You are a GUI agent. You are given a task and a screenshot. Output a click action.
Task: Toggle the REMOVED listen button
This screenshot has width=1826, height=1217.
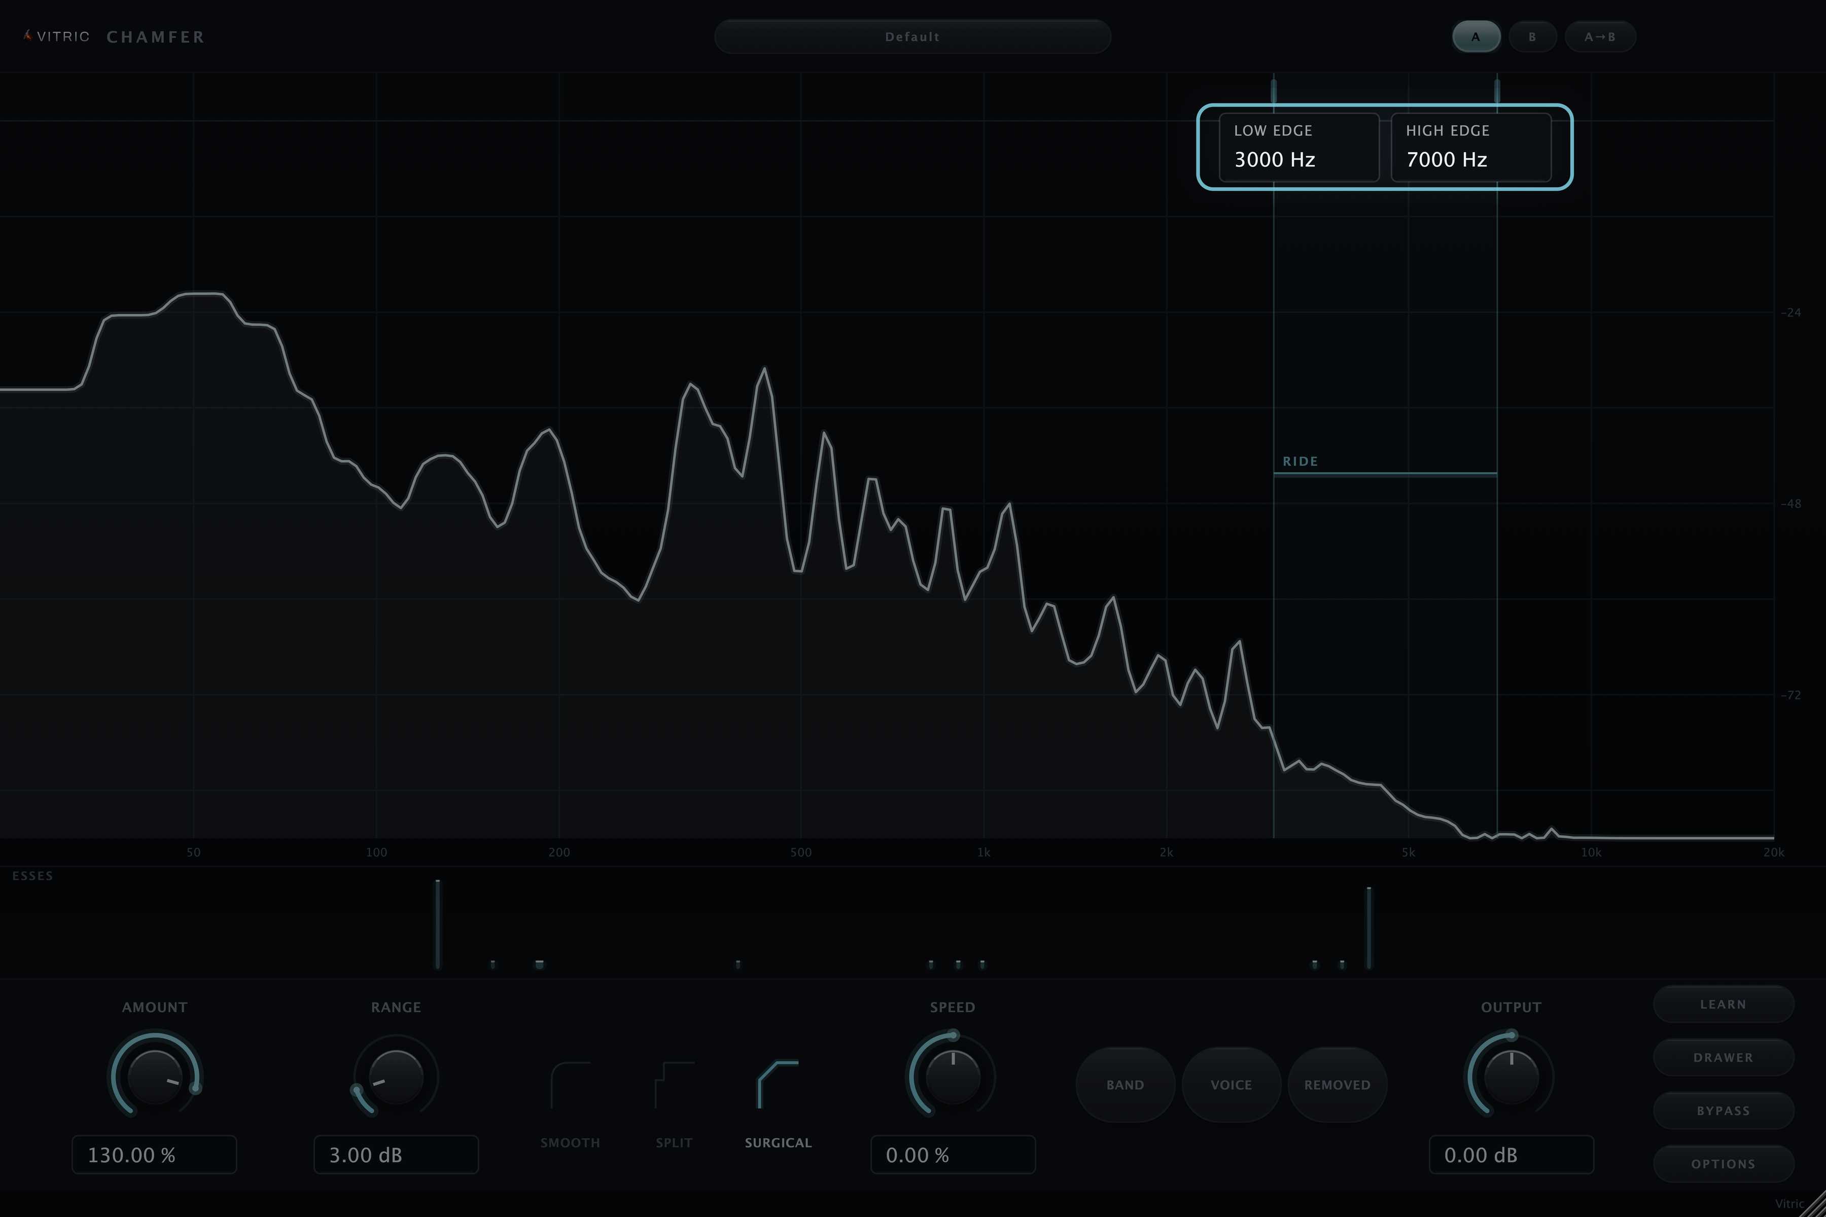click(1337, 1084)
